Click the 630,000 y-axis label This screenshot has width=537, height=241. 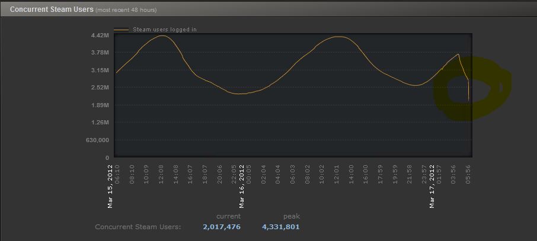(x=98, y=140)
